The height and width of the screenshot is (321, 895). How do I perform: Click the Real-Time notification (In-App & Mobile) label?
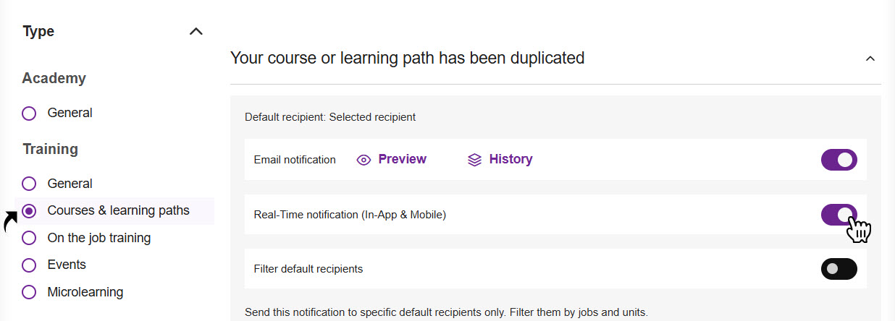point(350,215)
